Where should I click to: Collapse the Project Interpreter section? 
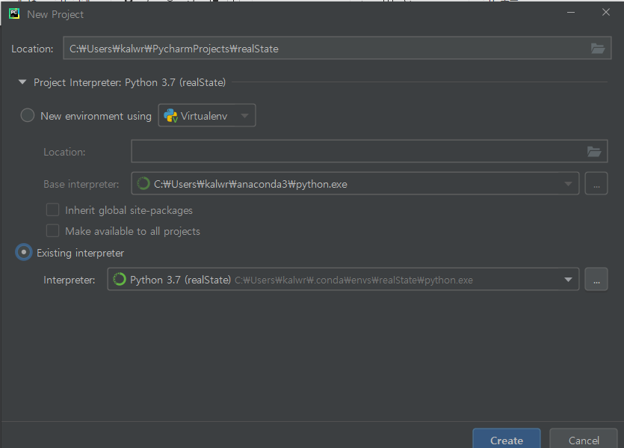click(x=22, y=82)
